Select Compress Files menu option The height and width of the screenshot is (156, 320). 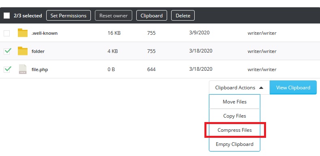[x=235, y=130]
